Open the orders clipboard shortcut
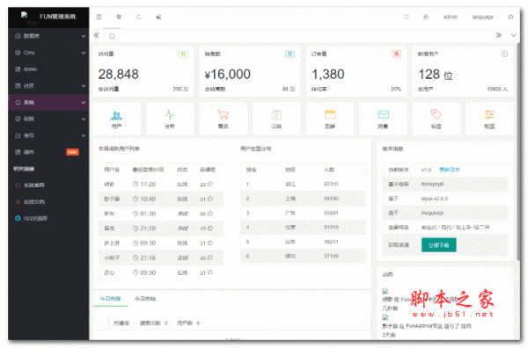The width and height of the screenshot is (528, 348). point(276,115)
